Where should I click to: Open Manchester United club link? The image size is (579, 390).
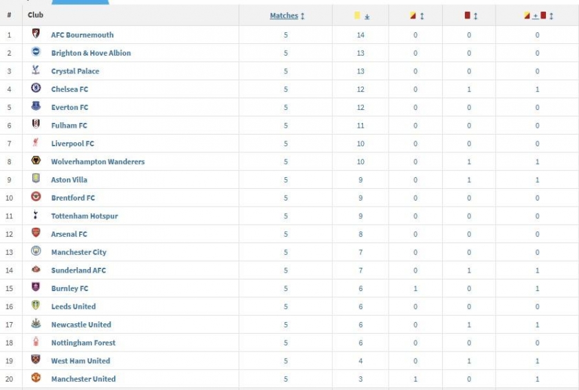click(83, 379)
